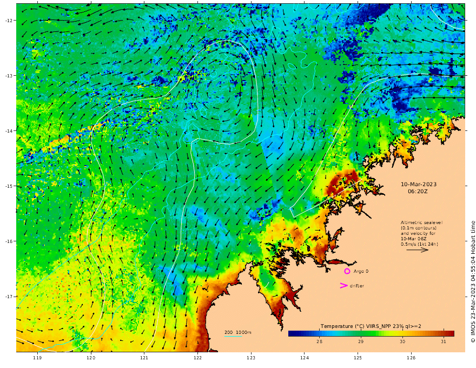This screenshot has width=476, height=368.
Task: Click the '0.5m/s (1kt 24h)' caption
Action: tap(419, 244)
